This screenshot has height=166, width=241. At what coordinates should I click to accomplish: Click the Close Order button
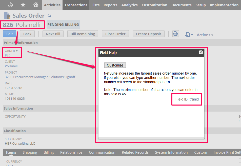[x=115, y=34]
